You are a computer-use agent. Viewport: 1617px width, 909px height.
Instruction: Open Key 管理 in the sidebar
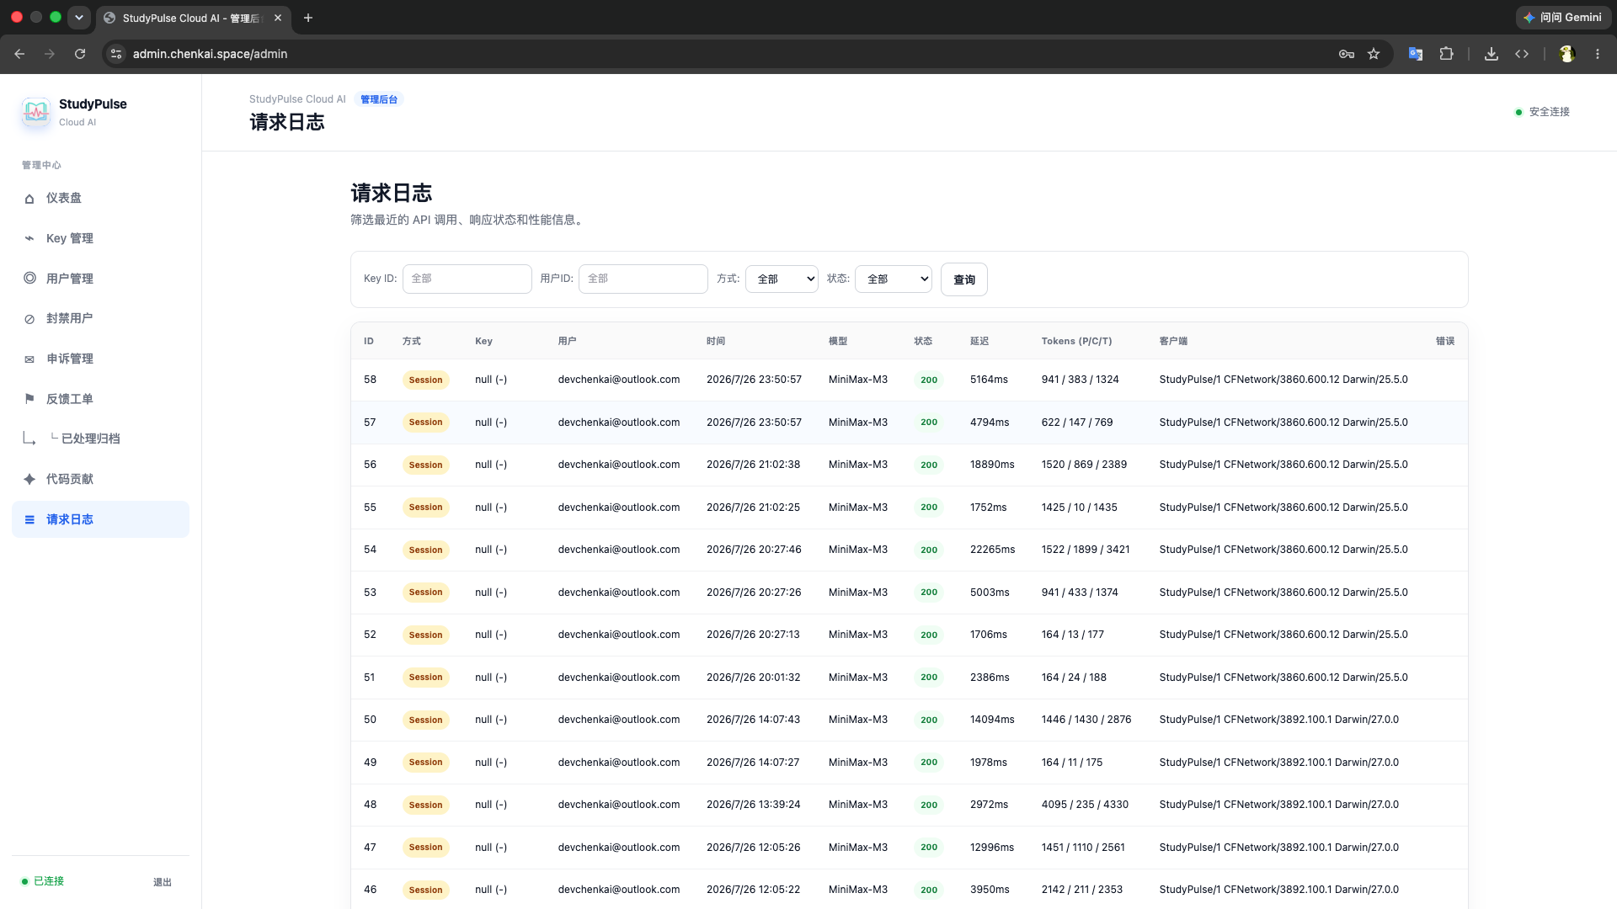pos(100,239)
